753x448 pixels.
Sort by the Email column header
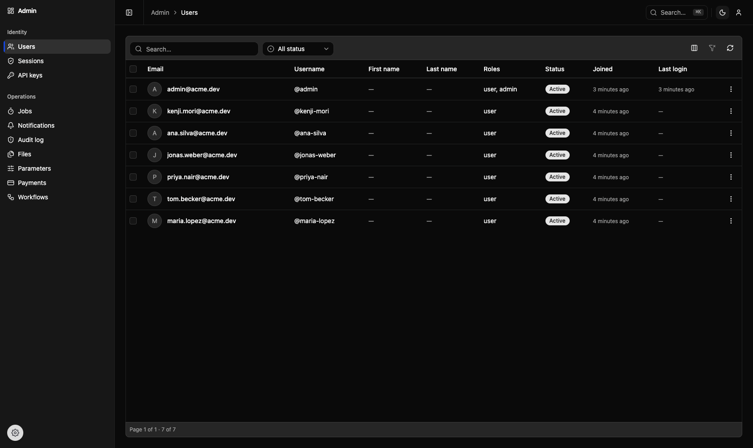[156, 69]
